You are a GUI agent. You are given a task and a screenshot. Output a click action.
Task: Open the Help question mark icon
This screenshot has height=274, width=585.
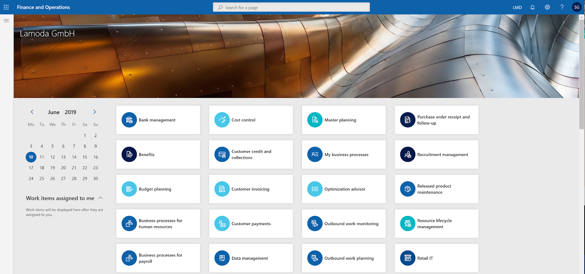562,7
